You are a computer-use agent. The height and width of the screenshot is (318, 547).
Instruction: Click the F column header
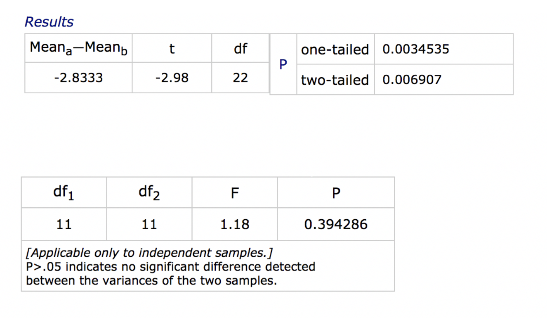click(234, 193)
